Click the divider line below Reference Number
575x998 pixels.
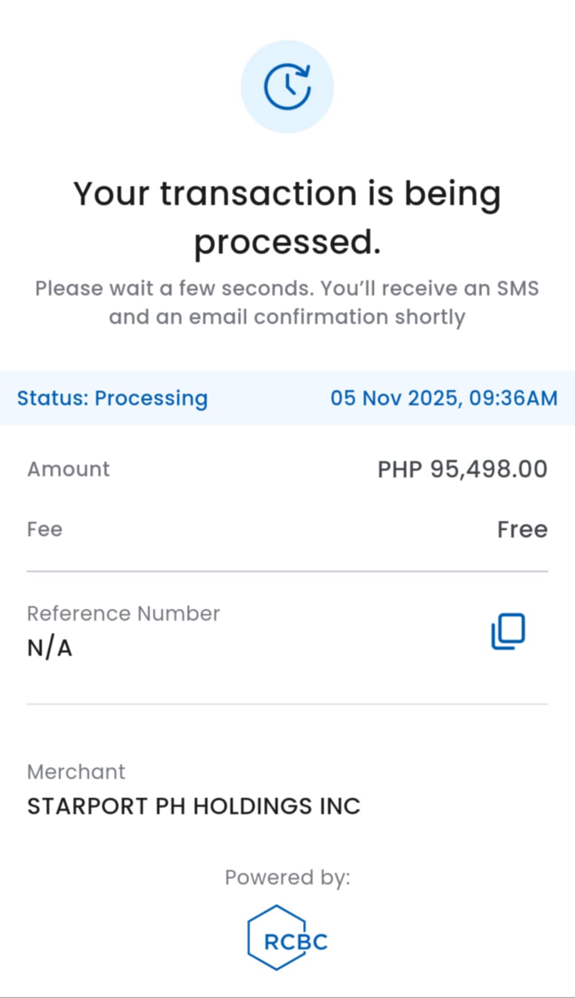(x=287, y=704)
